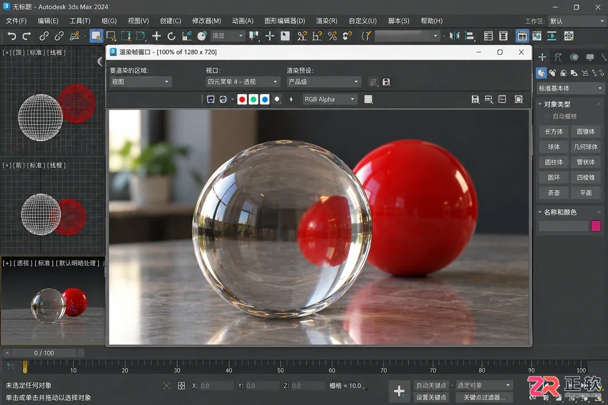Toggle Spinner Snap button

click(x=348, y=36)
